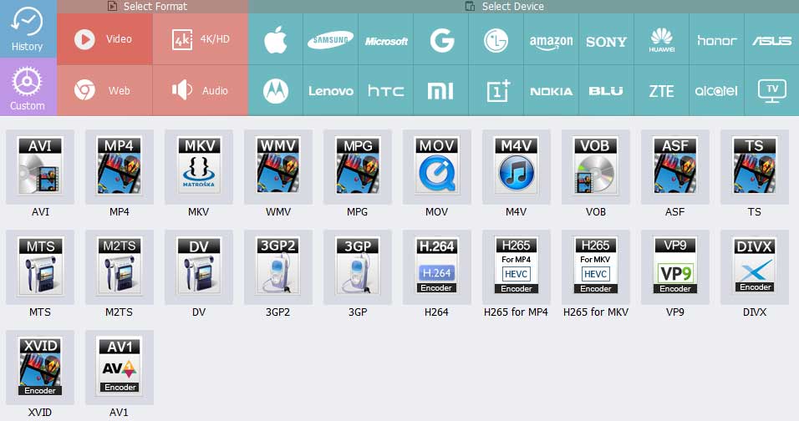This screenshot has width=799, height=421.
Task: Select the Google device category
Action: tap(441, 40)
